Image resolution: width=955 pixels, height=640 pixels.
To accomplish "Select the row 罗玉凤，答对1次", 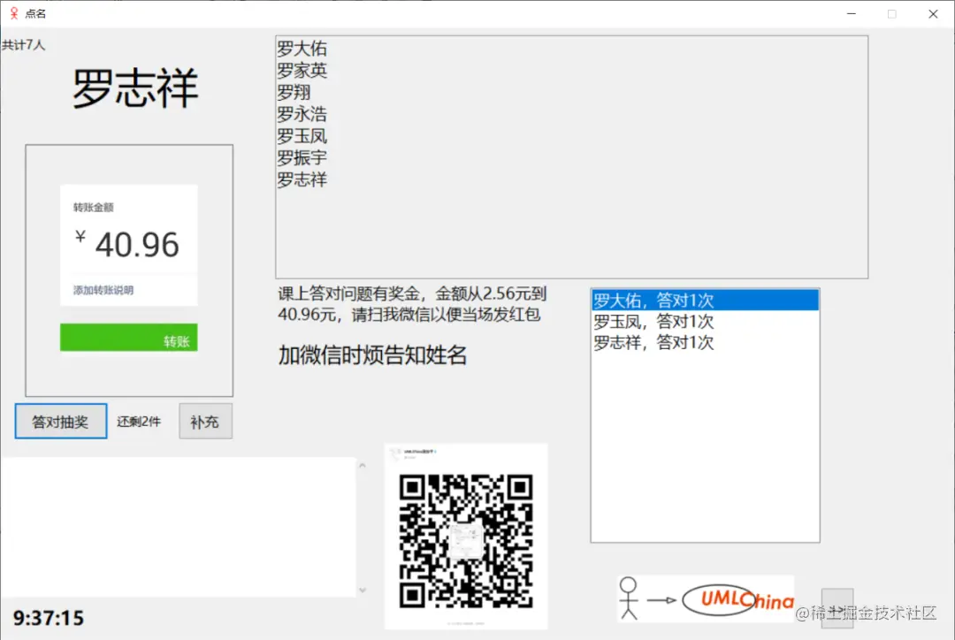I will pos(705,322).
